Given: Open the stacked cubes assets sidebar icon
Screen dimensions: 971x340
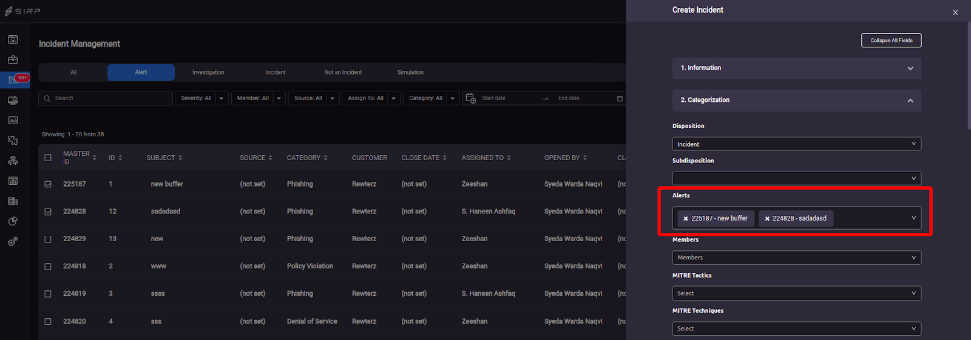Looking at the screenshot, I should tap(13, 161).
